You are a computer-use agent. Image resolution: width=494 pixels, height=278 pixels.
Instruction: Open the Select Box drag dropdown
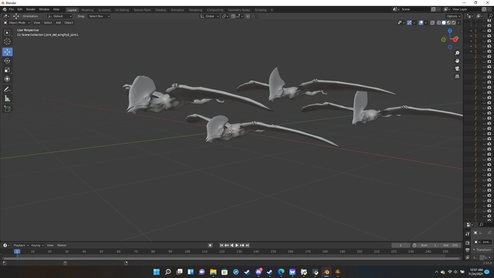point(99,16)
